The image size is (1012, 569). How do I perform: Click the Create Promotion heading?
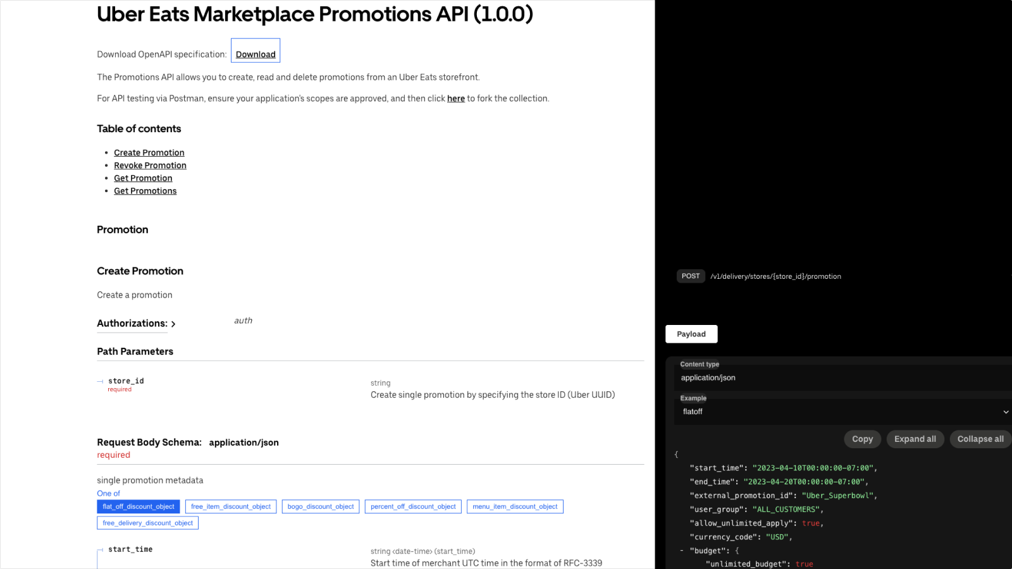(140, 271)
